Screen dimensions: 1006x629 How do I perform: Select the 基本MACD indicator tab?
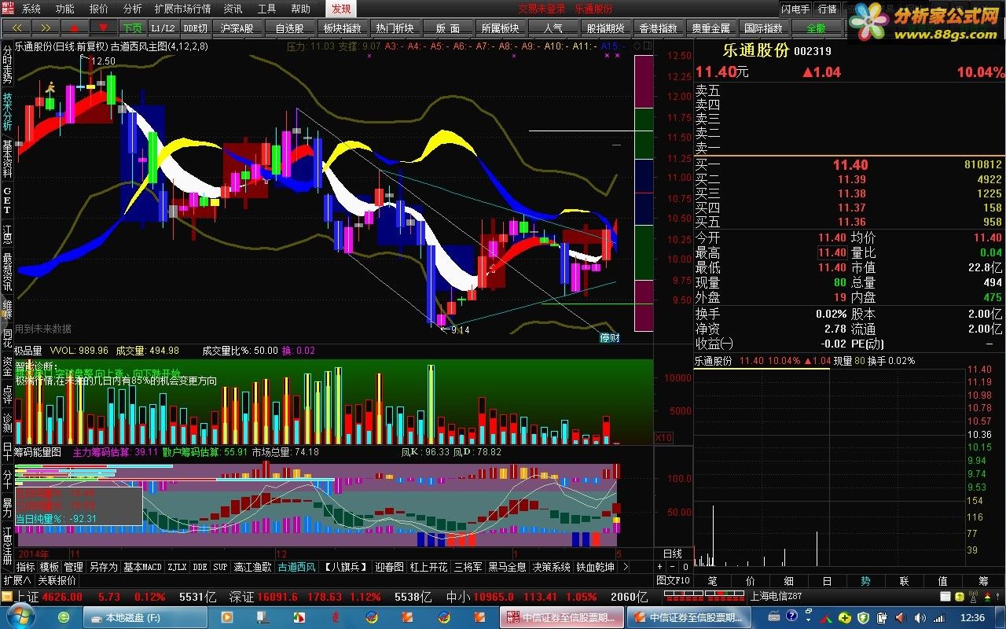[142, 567]
